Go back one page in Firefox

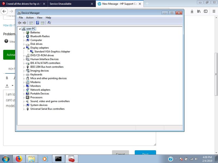point(4,11)
